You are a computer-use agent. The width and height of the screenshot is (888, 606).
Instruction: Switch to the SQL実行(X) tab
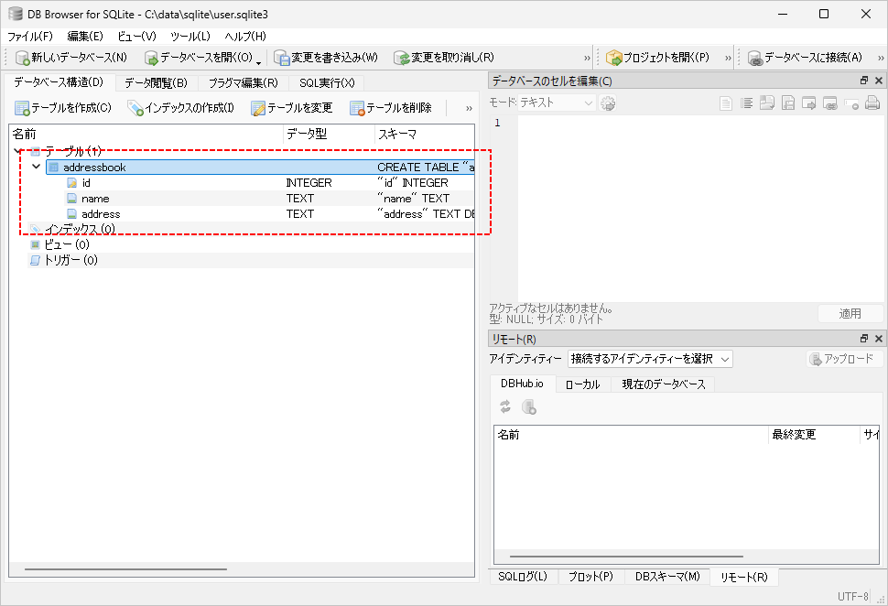327,82
